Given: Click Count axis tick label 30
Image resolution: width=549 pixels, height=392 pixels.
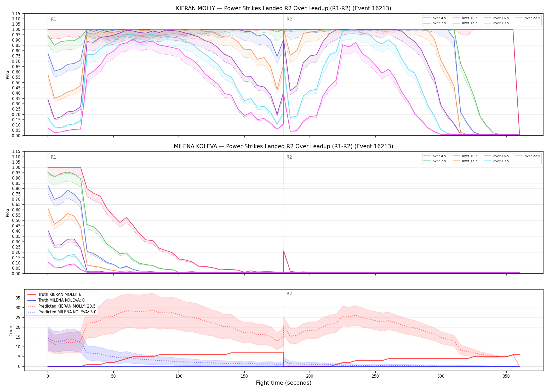Looking at the screenshot, I should click(18, 308).
